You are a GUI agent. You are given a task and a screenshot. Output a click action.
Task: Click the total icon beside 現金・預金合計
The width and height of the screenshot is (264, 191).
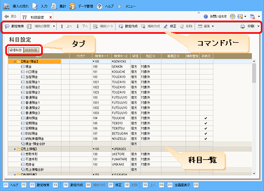(23, 144)
